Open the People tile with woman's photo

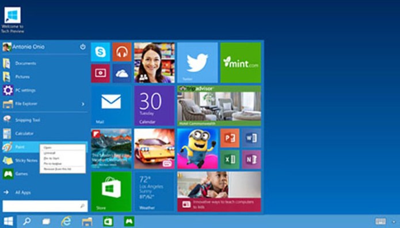154,63
